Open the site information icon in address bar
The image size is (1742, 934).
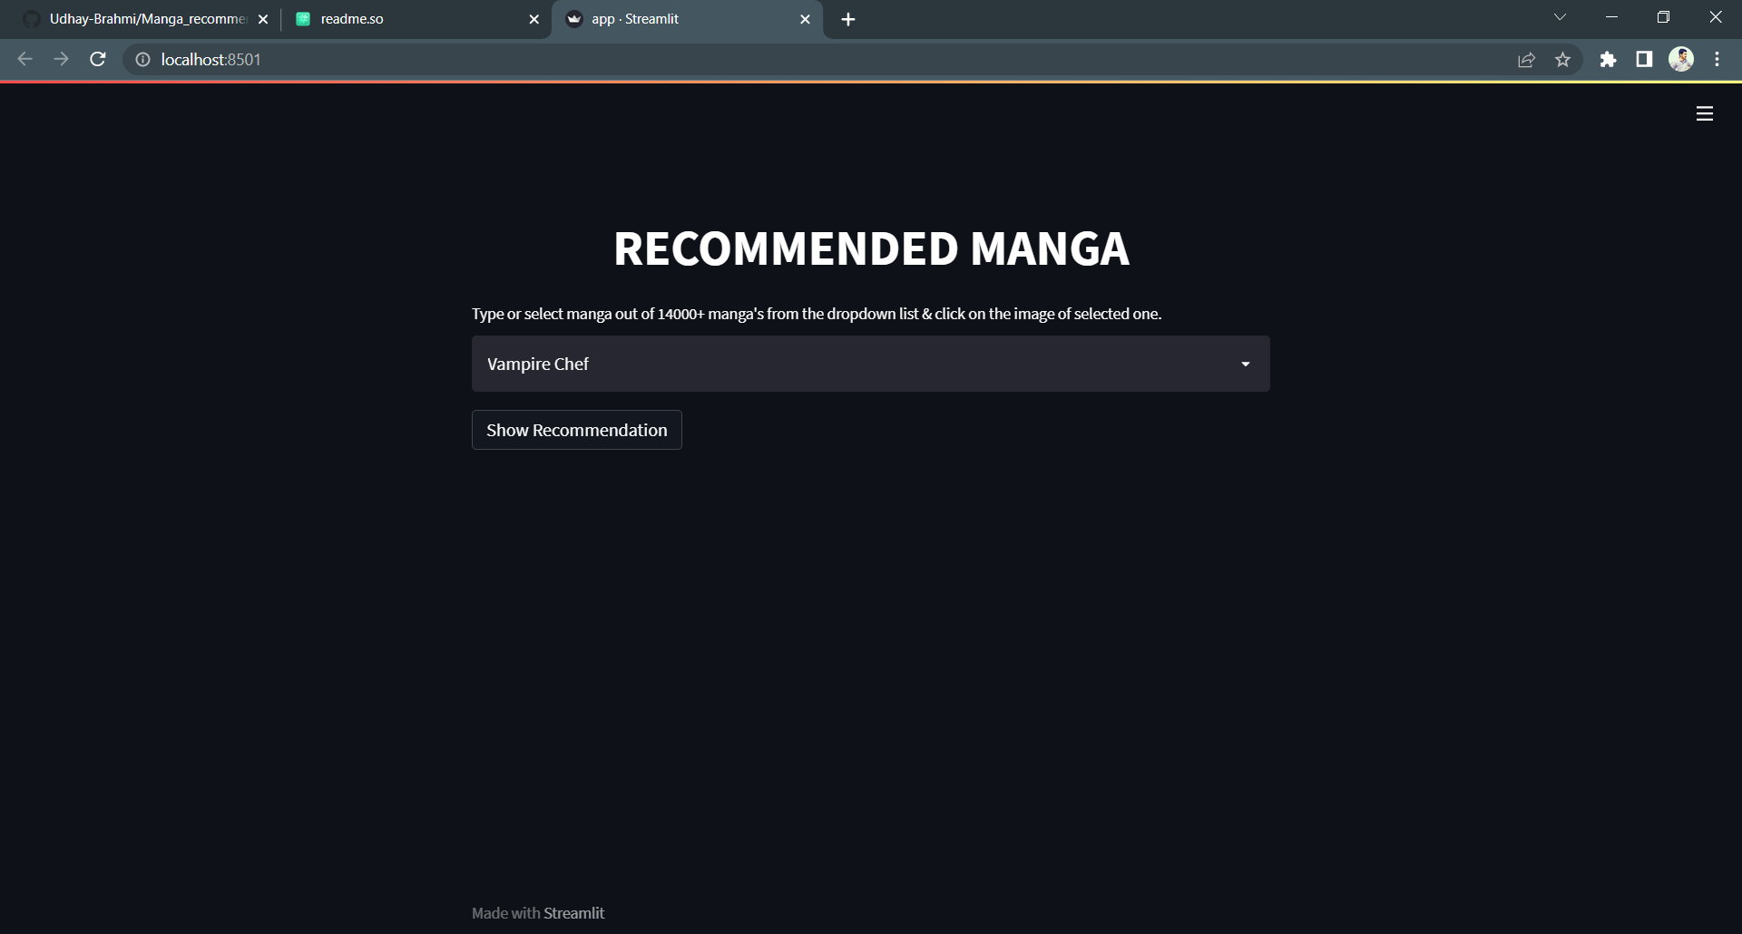(142, 59)
